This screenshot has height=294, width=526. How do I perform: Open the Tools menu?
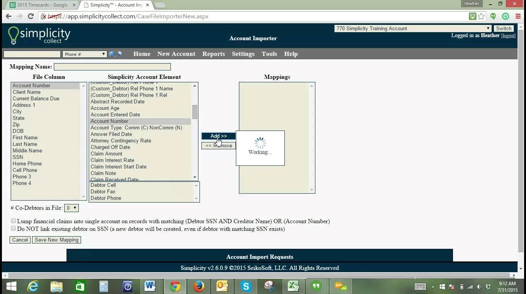[269, 54]
